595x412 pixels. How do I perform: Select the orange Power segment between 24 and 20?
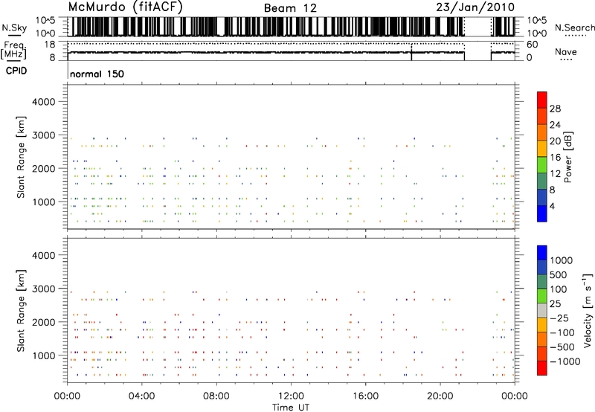coord(542,132)
